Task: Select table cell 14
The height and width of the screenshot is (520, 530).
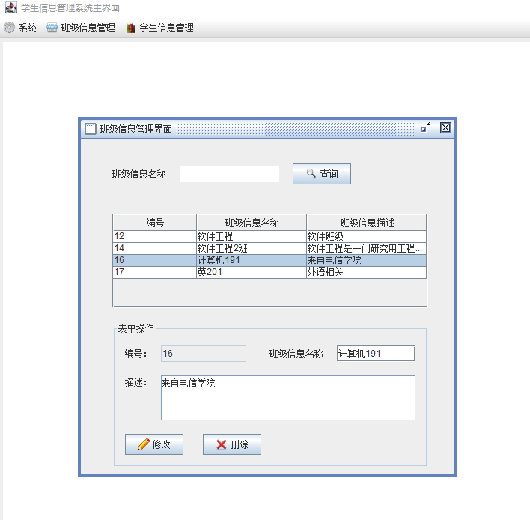Action: tap(155, 248)
